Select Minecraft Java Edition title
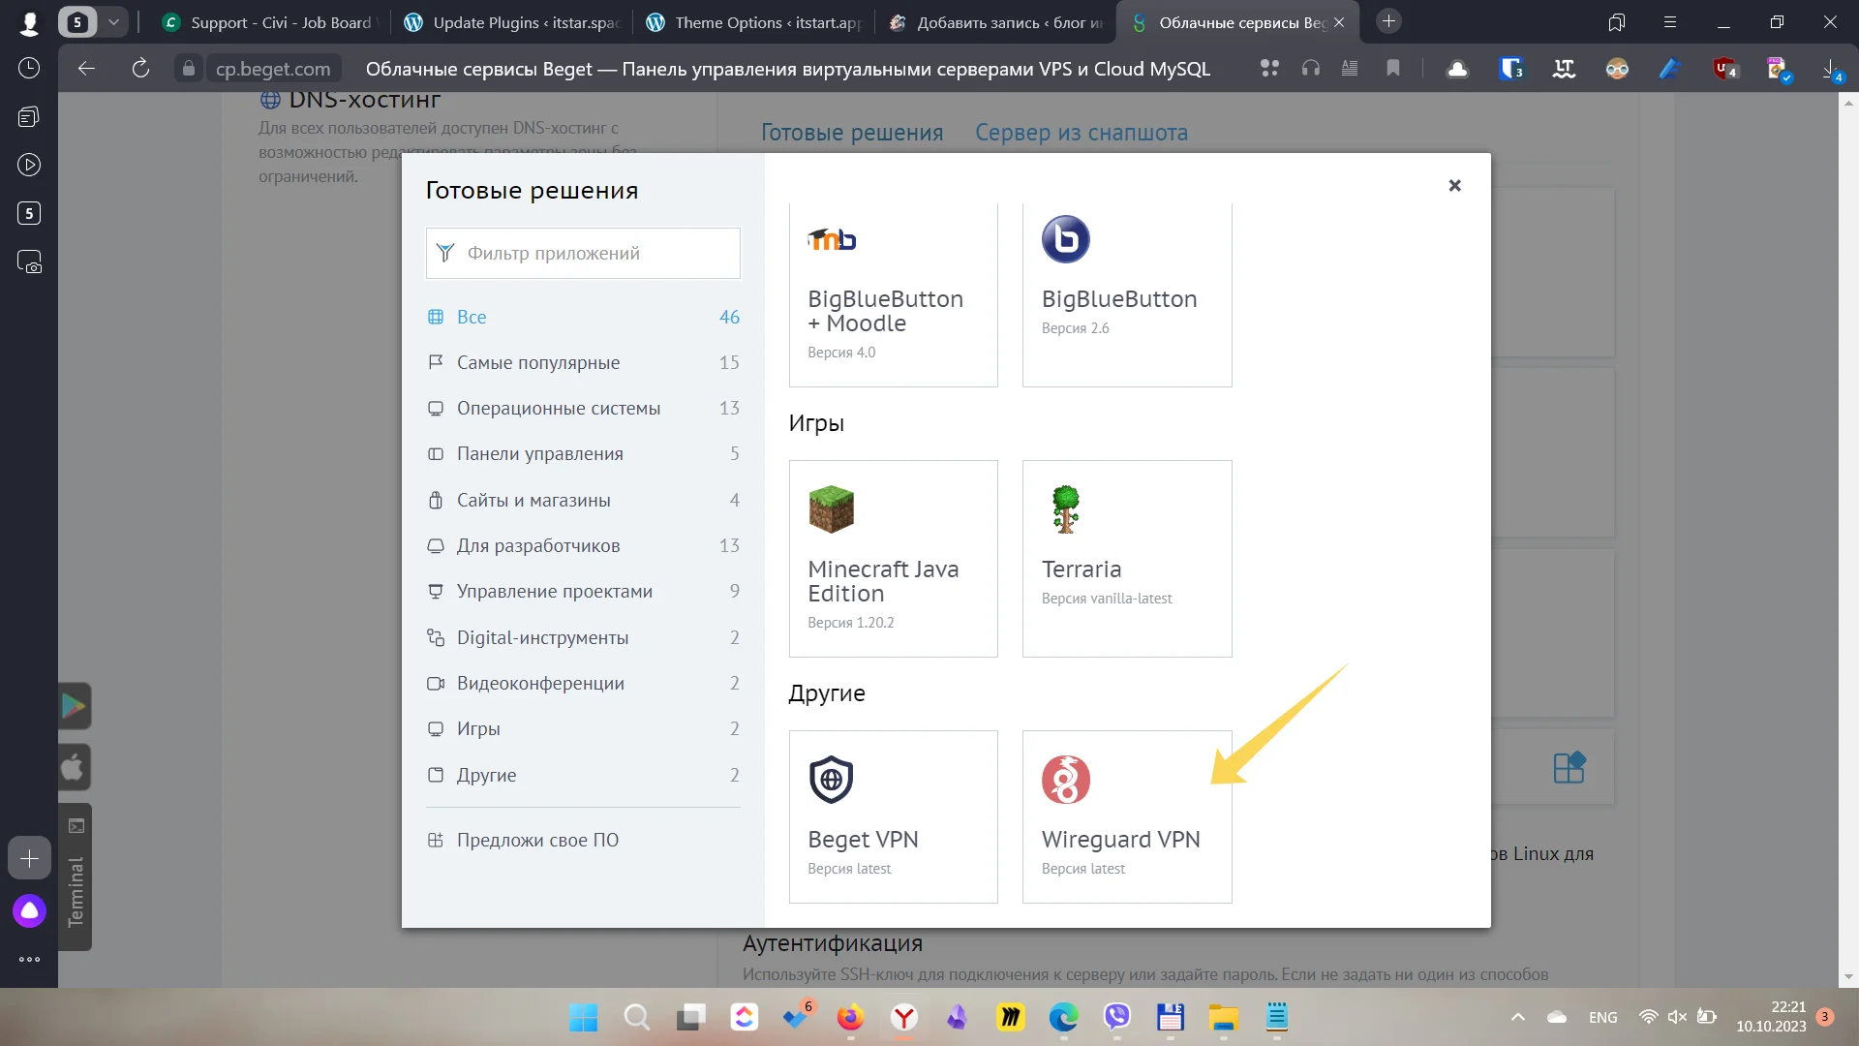 [x=883, y=581]
